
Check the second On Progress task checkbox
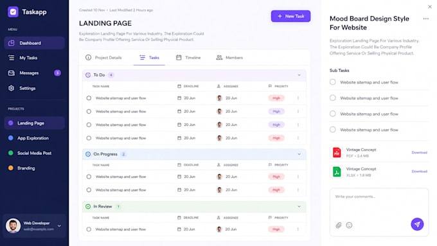89,190
